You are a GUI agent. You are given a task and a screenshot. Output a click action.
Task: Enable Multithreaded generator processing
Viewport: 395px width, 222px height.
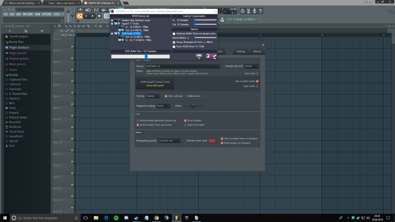point(138,121)
